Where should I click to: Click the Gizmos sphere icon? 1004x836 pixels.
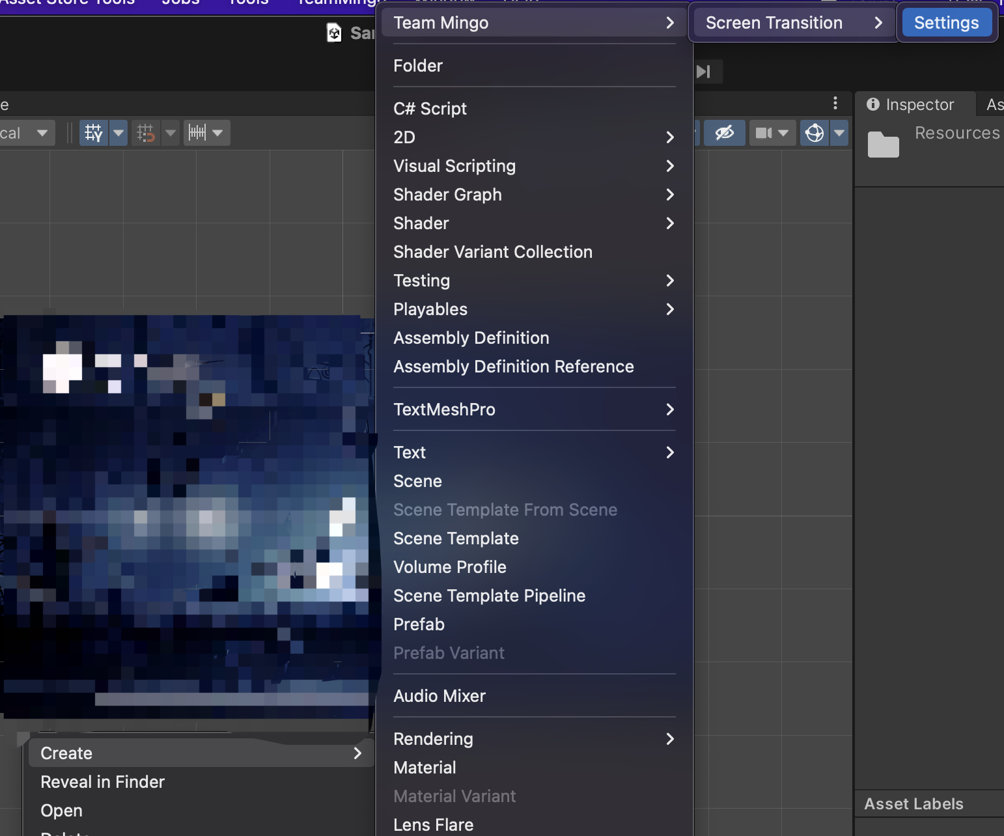pos(815,133)
